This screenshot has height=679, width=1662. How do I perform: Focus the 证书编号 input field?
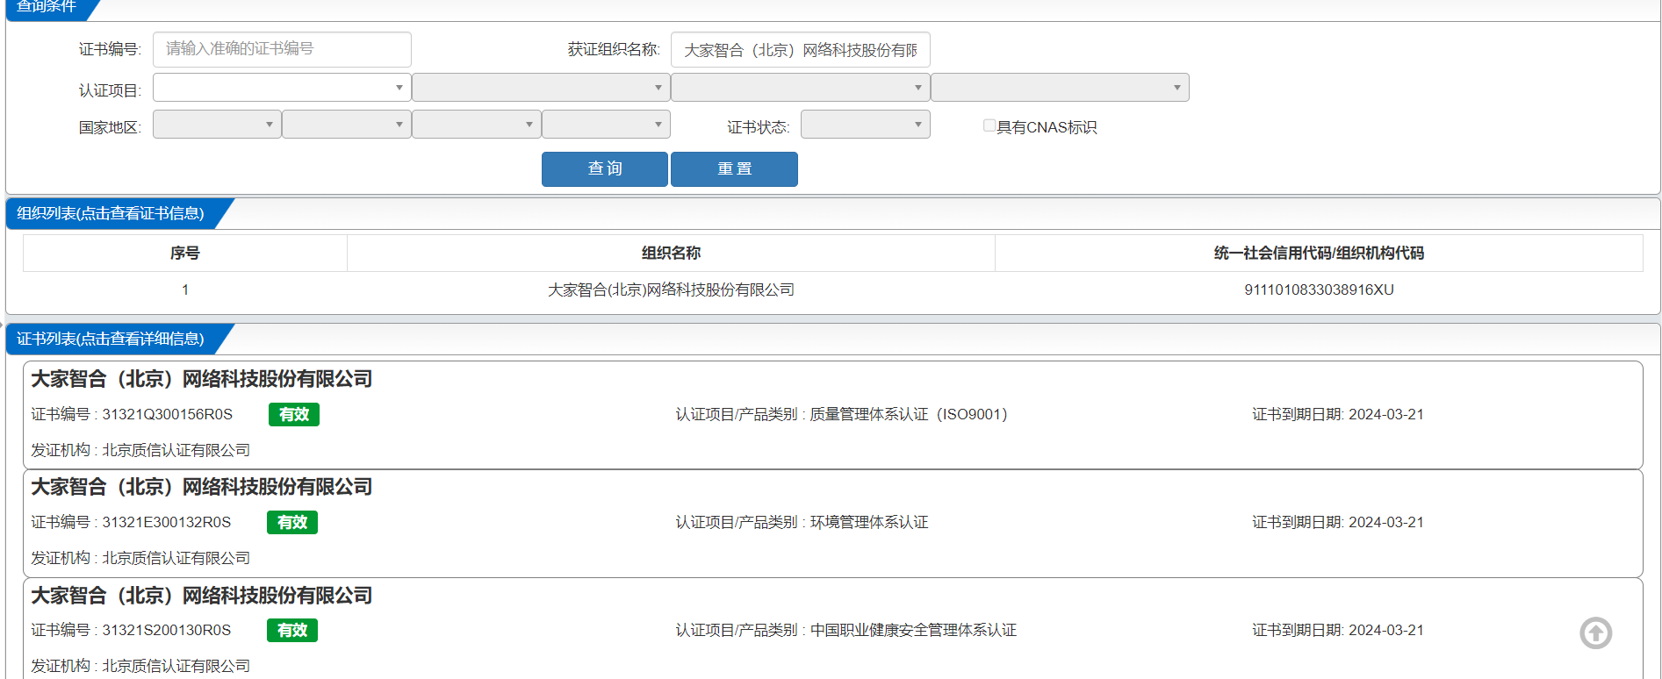[282, 49]
